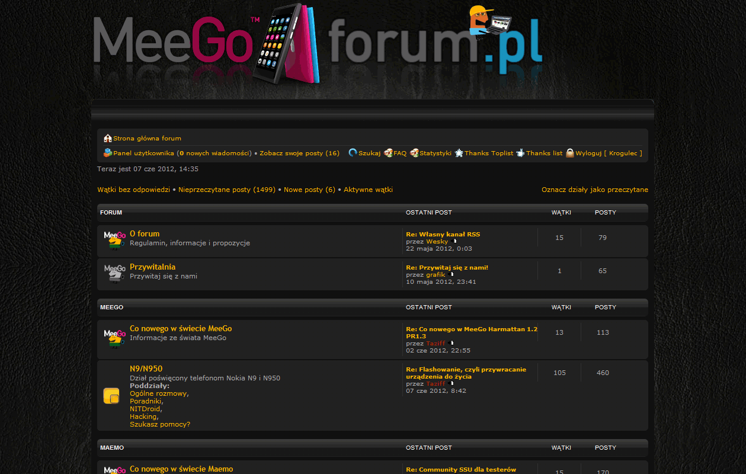
Task: Click the Wyloguj padlock icon
Action: (x=570, y=153)
